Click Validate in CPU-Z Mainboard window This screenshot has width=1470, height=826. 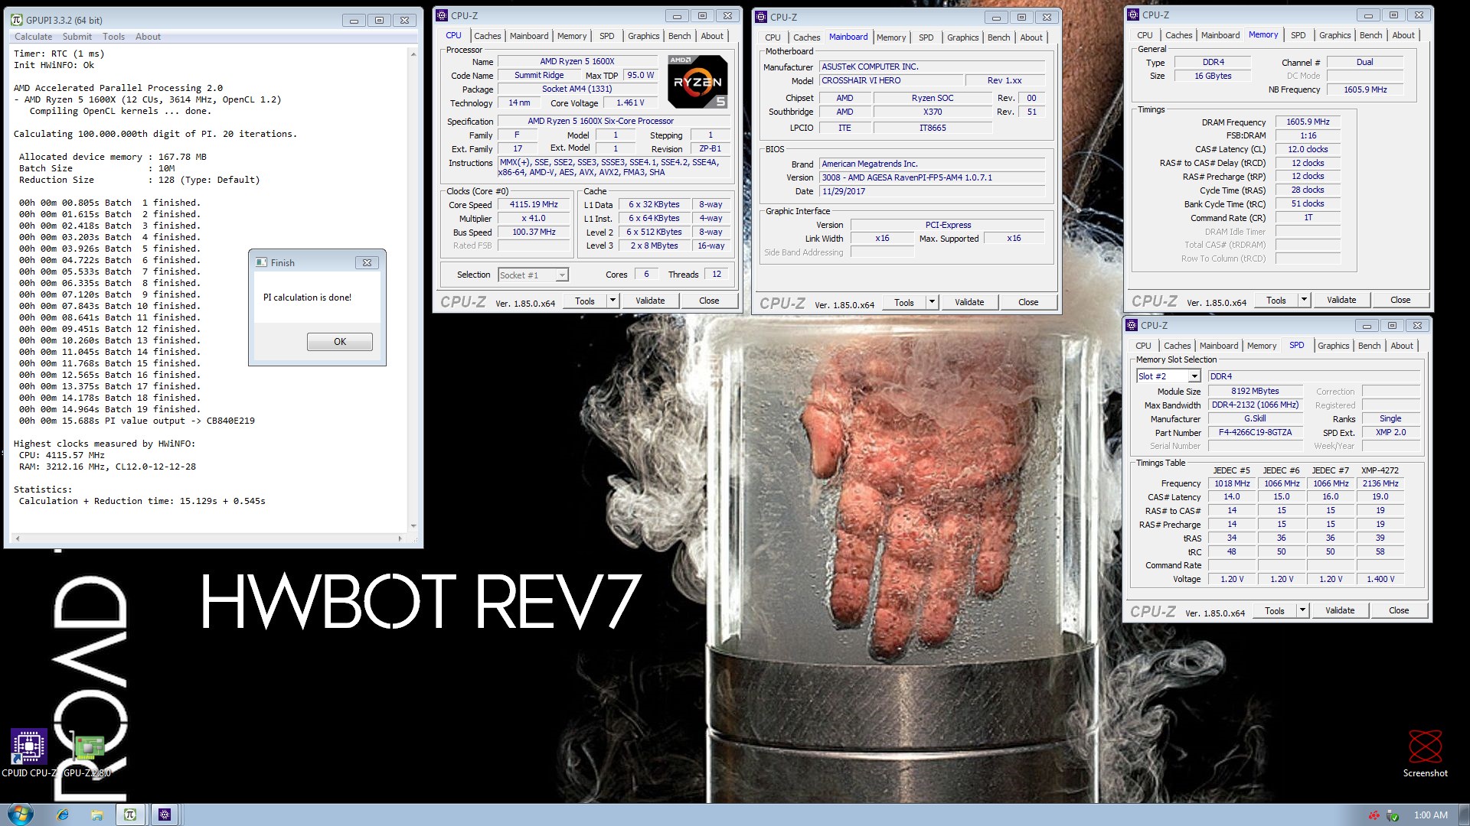[x=969, y=302]
